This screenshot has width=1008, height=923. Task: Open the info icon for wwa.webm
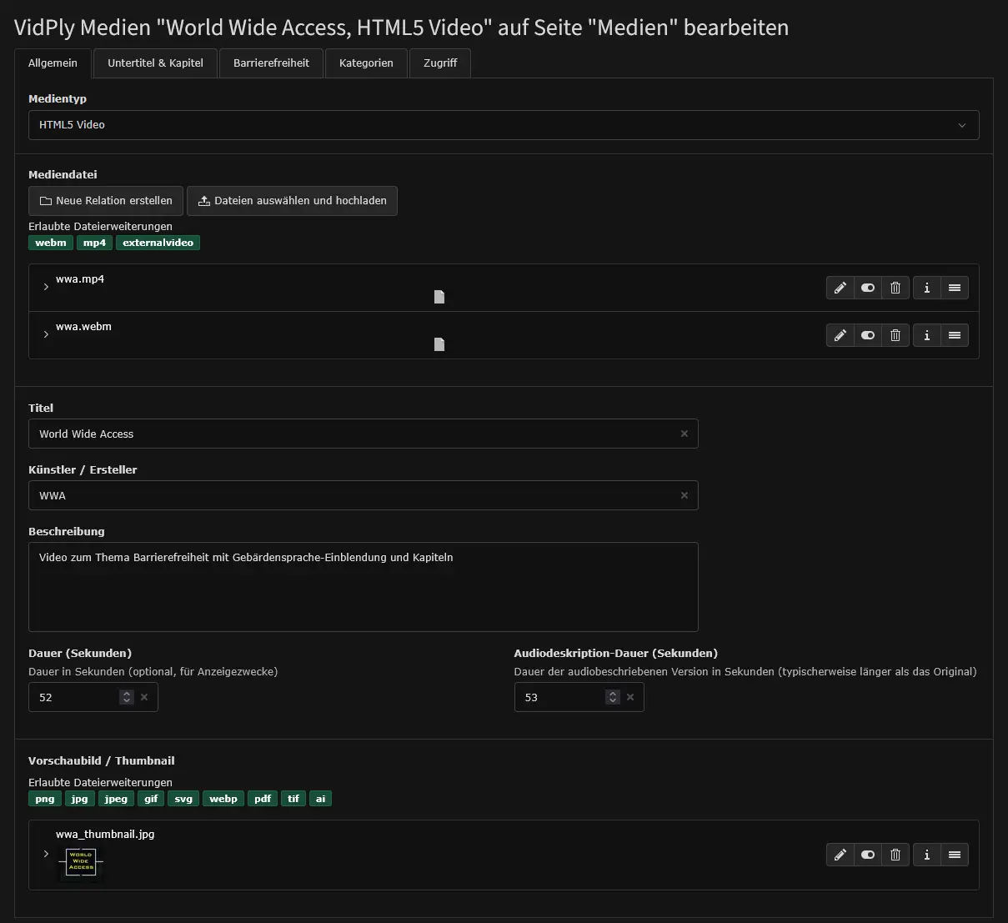[926, 335]
